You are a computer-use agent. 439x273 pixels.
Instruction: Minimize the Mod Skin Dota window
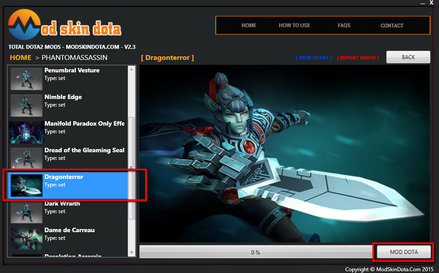[423, 3]
